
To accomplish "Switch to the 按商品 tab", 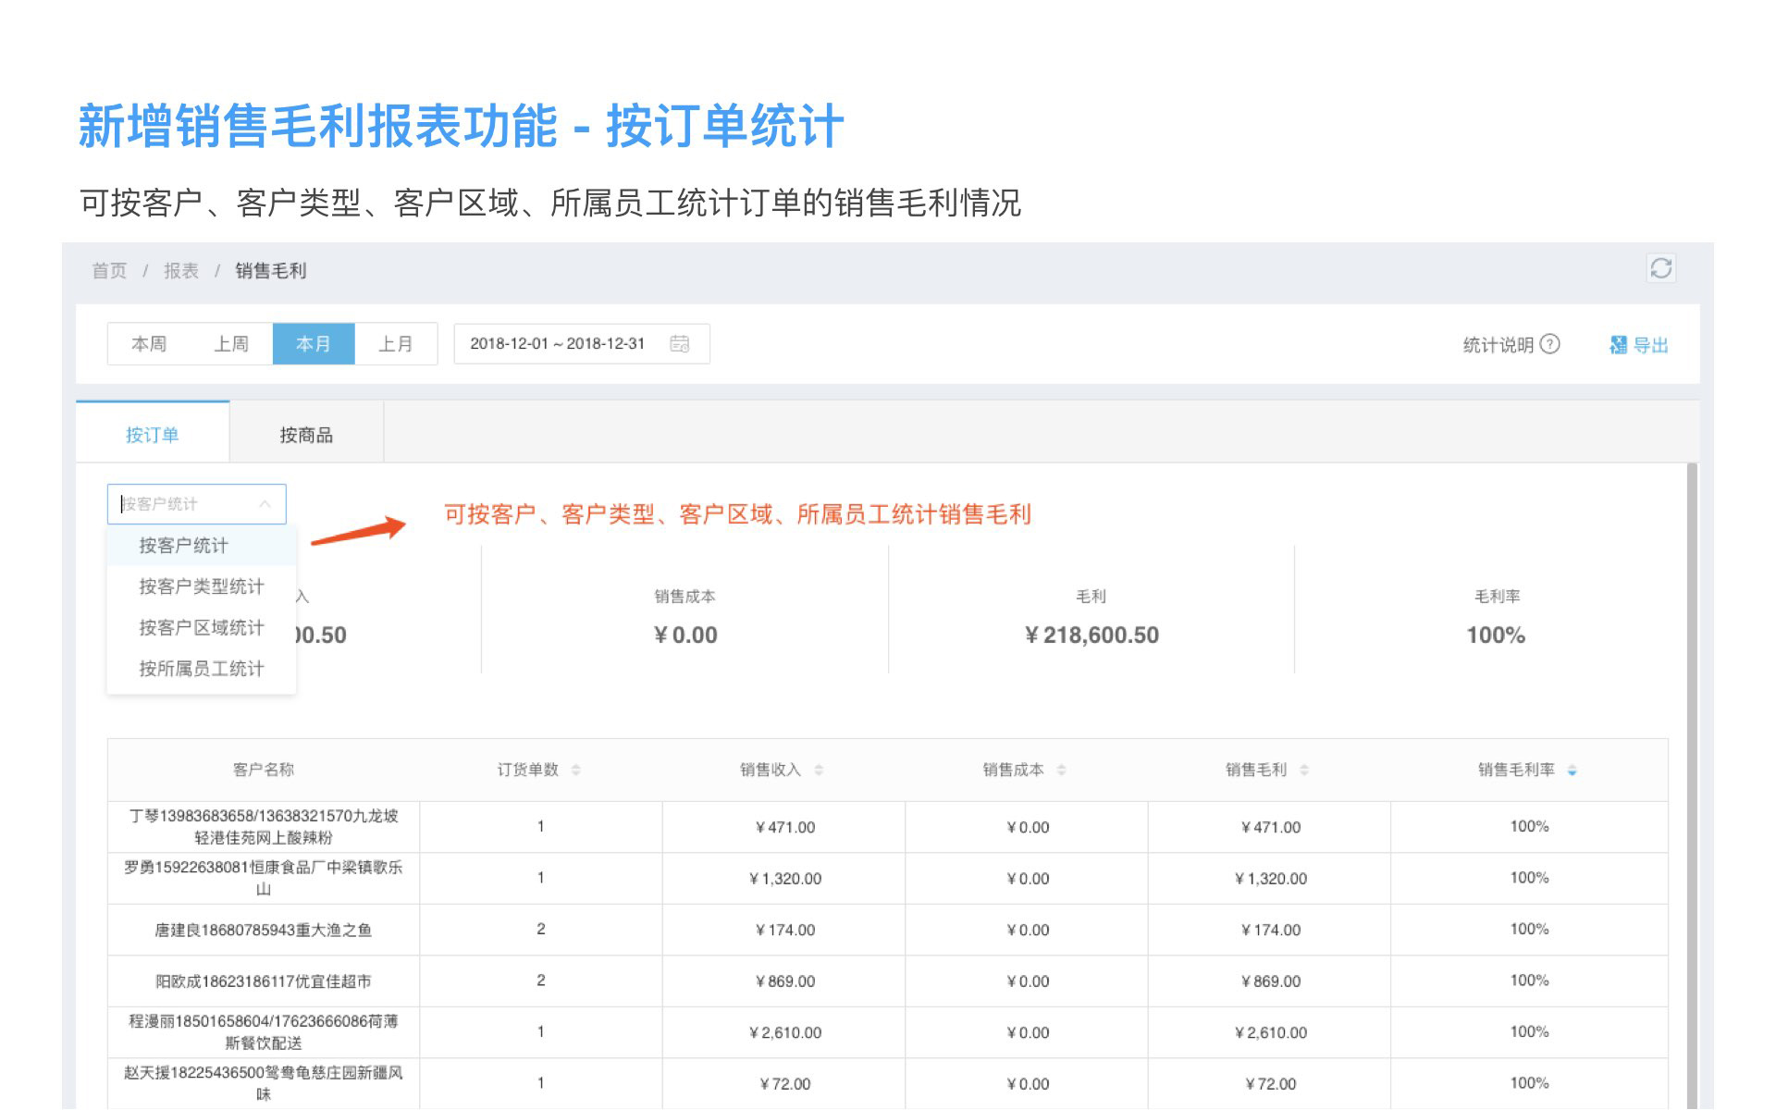I will 306,435.
